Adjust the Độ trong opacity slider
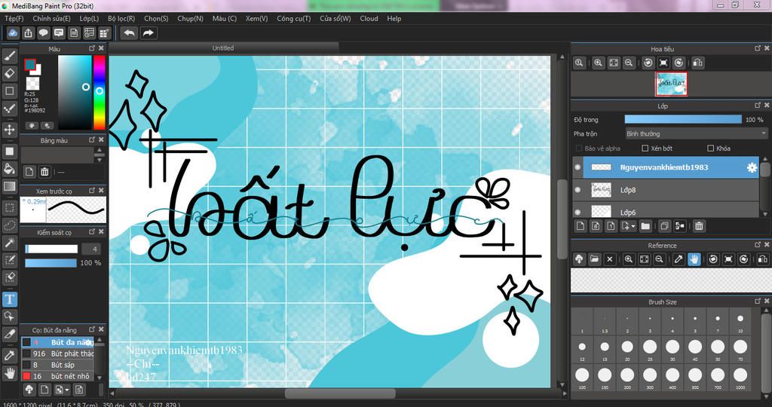Screen dimensions: 772x407 (683, 120)
